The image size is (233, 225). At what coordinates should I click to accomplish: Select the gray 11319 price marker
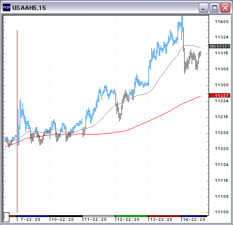220,46
